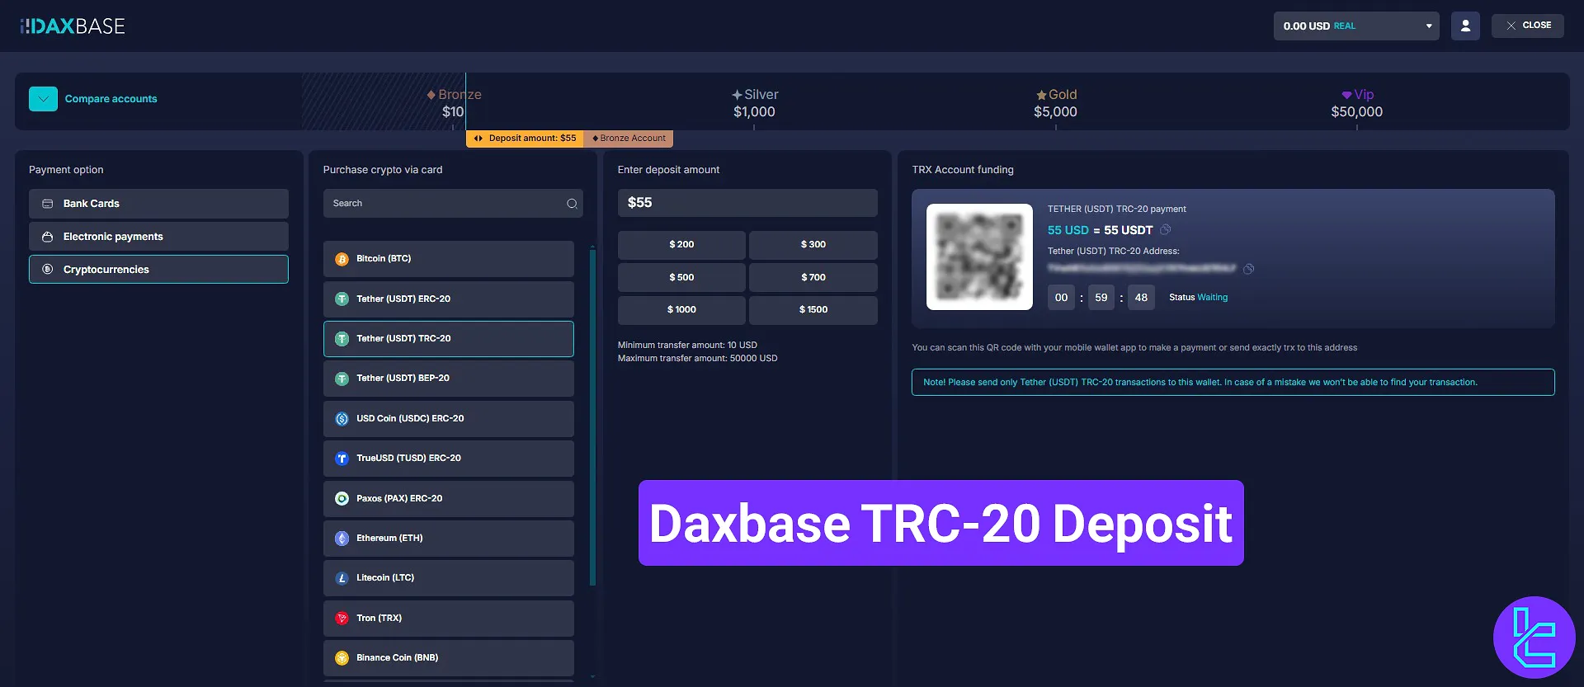1584x687 pixels.
Task: Click the Tether BEP-20 coin icon
Action: 342,379
